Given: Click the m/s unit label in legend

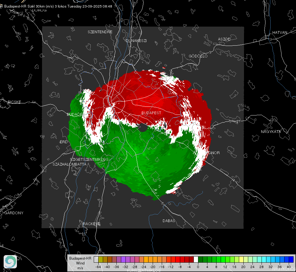Looking at the screenshot, I should pyautogui.click(x=80, y=268).
